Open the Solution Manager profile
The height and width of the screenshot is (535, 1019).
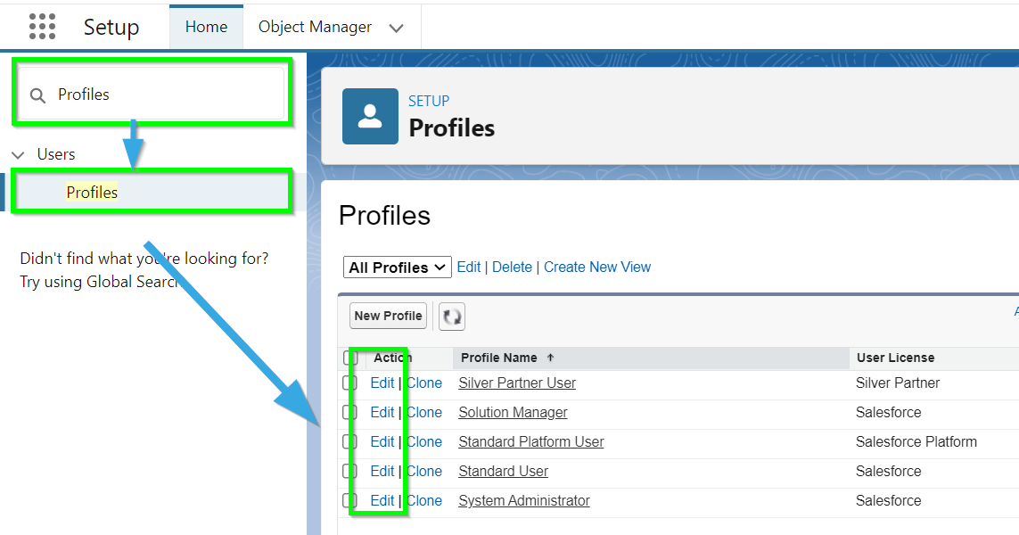click(x=513, y=412)
